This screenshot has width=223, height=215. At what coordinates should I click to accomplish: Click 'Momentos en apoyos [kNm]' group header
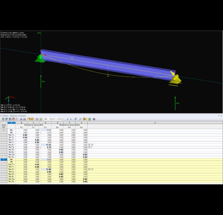pos(70,125)
